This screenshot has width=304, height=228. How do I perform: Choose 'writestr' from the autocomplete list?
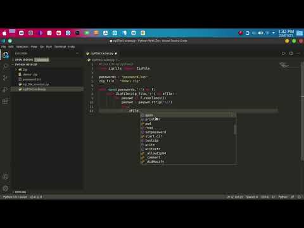(x=188, y=149)
